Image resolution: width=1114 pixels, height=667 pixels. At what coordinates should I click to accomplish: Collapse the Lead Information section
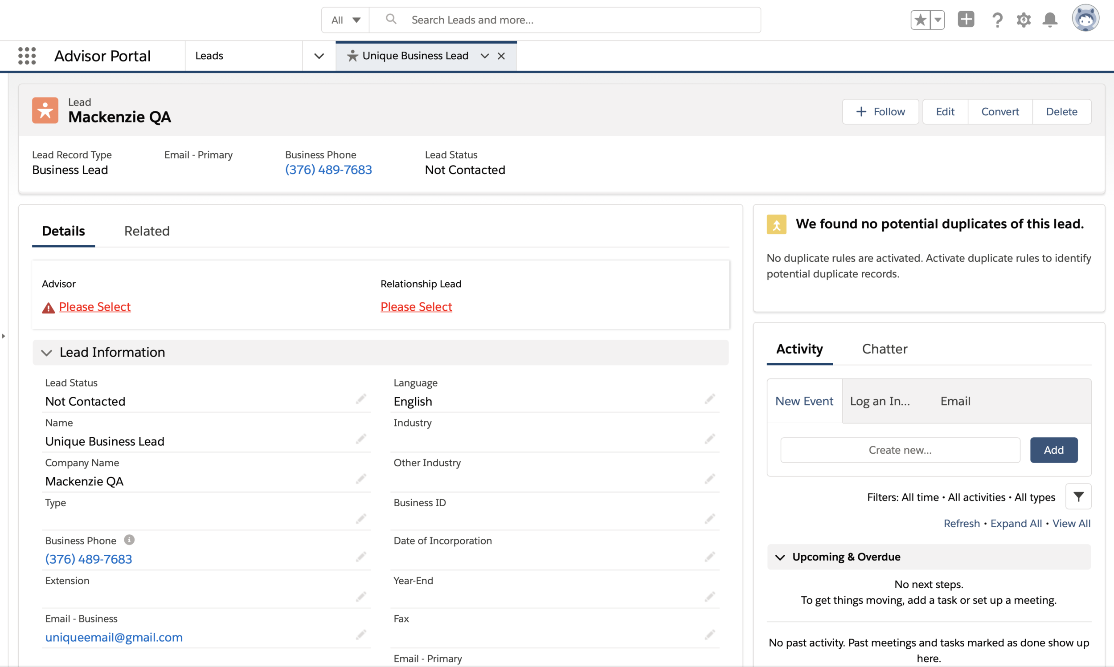point(47,352)
